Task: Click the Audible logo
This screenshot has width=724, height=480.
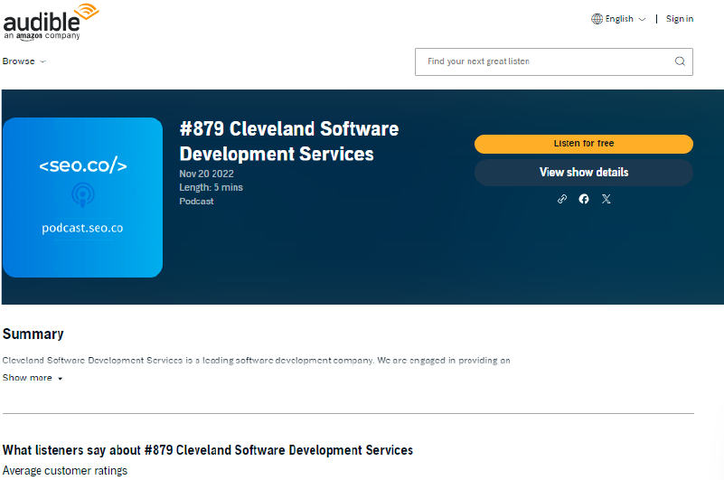Action: [x=51, y=23]
